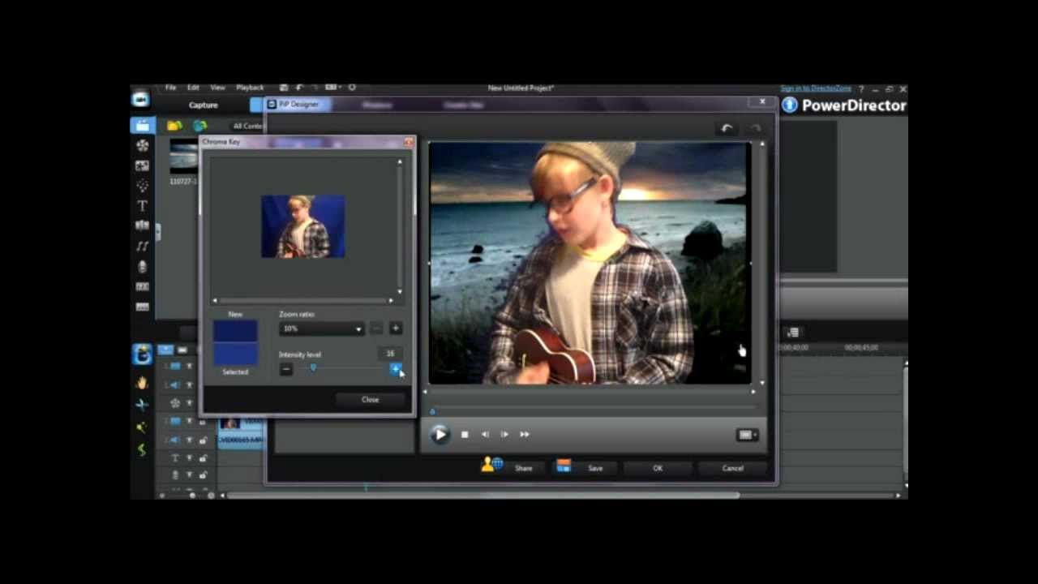This screenshot has width=1038, height=584.
Task: Open the Voice-Over microphone icon
Action: [x=143, y=266]
